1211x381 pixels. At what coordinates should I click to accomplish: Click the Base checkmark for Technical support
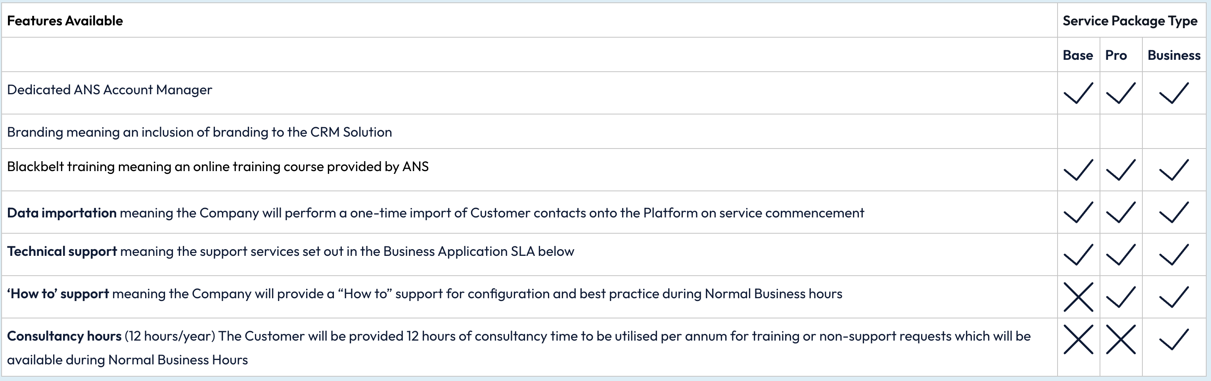(x=1079, y=255)
